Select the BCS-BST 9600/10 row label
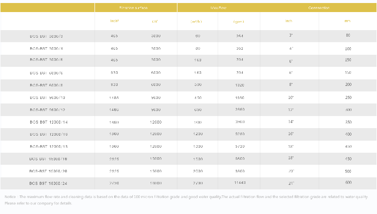This screenshot has width=377, height=214. (x=47, y=97)
